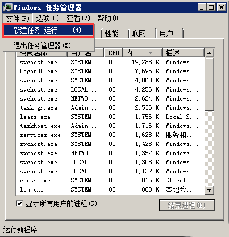Open the 选项(O) menu

48,18
